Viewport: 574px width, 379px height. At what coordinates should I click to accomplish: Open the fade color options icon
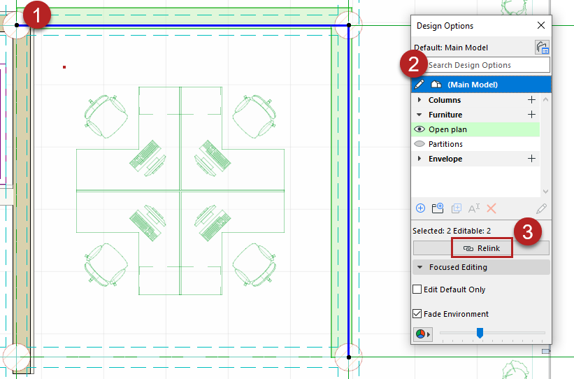(423, 334)
